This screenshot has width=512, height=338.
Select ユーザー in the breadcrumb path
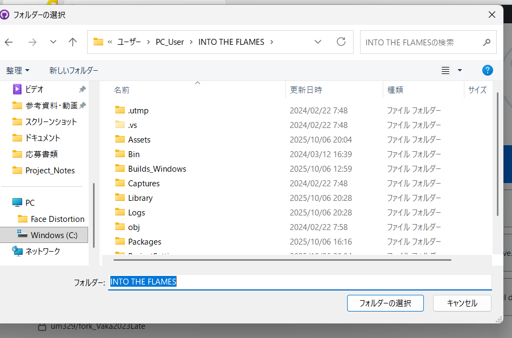[x=129, y=42]
